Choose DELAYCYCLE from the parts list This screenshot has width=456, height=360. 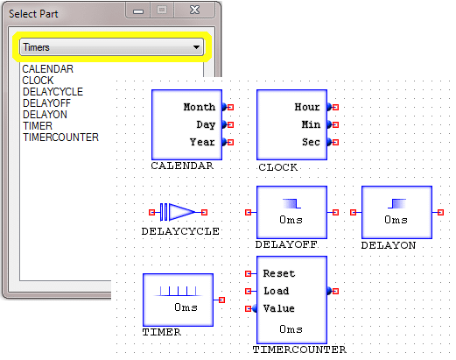click(x=53, y=92)
